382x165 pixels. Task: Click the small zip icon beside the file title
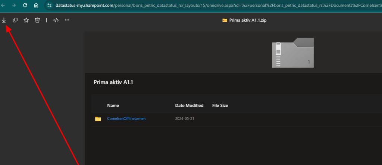pyautogui.click(x=225, y=20)
